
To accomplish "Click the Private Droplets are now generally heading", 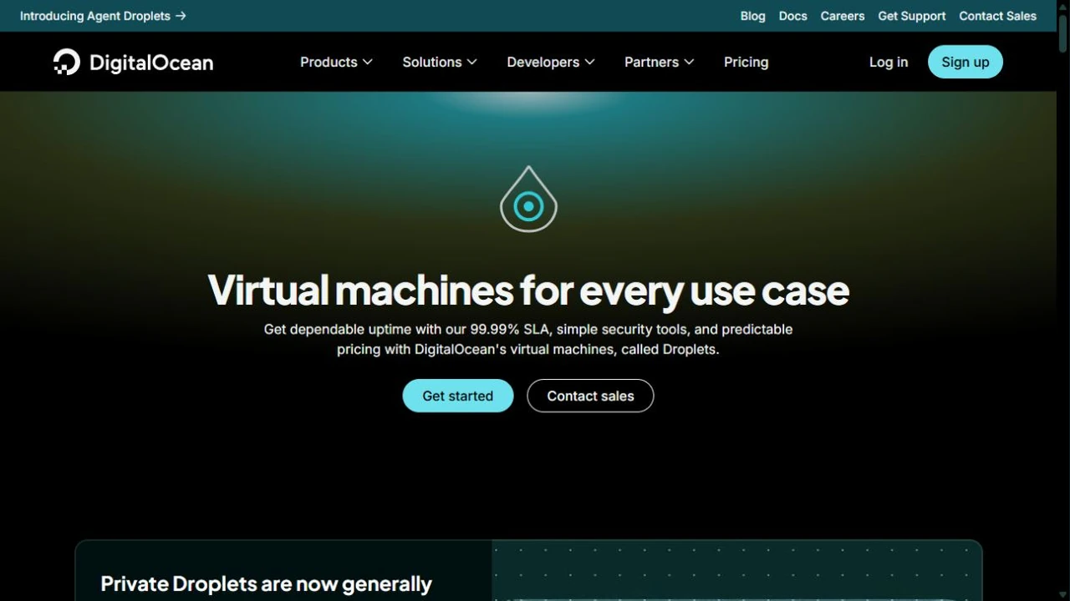I will pos(266,584).
